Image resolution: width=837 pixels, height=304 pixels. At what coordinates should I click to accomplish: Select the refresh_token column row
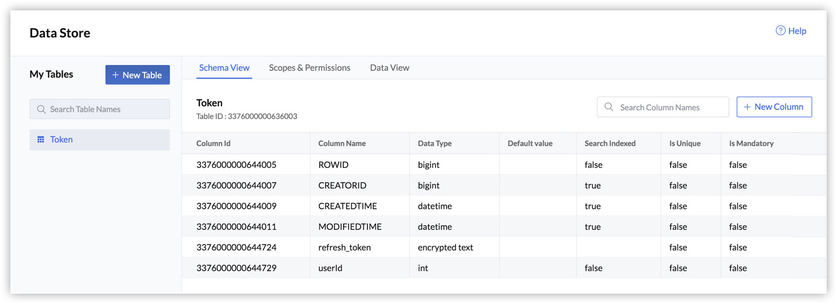tap(344, 248)
